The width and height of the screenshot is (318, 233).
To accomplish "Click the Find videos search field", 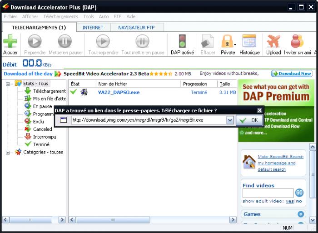I will pos(268,193).
